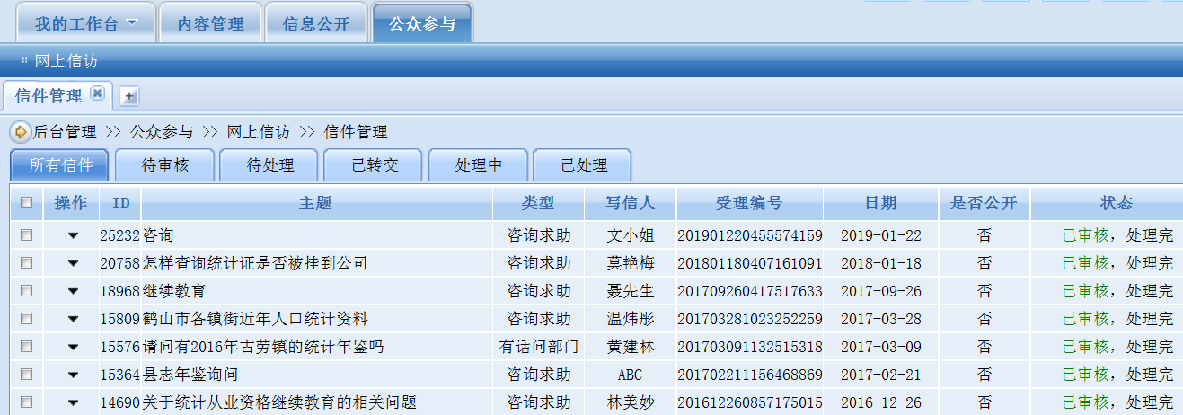Expand action dropdown for letter 25232
This screenshot has width=1183, height=415.
pos(73,236)
